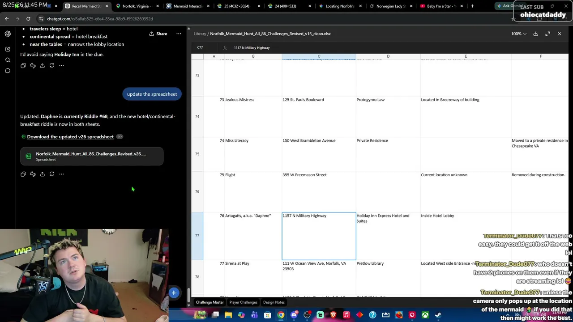
Task: Click the Share button in chat header
Action: [158, 34]
